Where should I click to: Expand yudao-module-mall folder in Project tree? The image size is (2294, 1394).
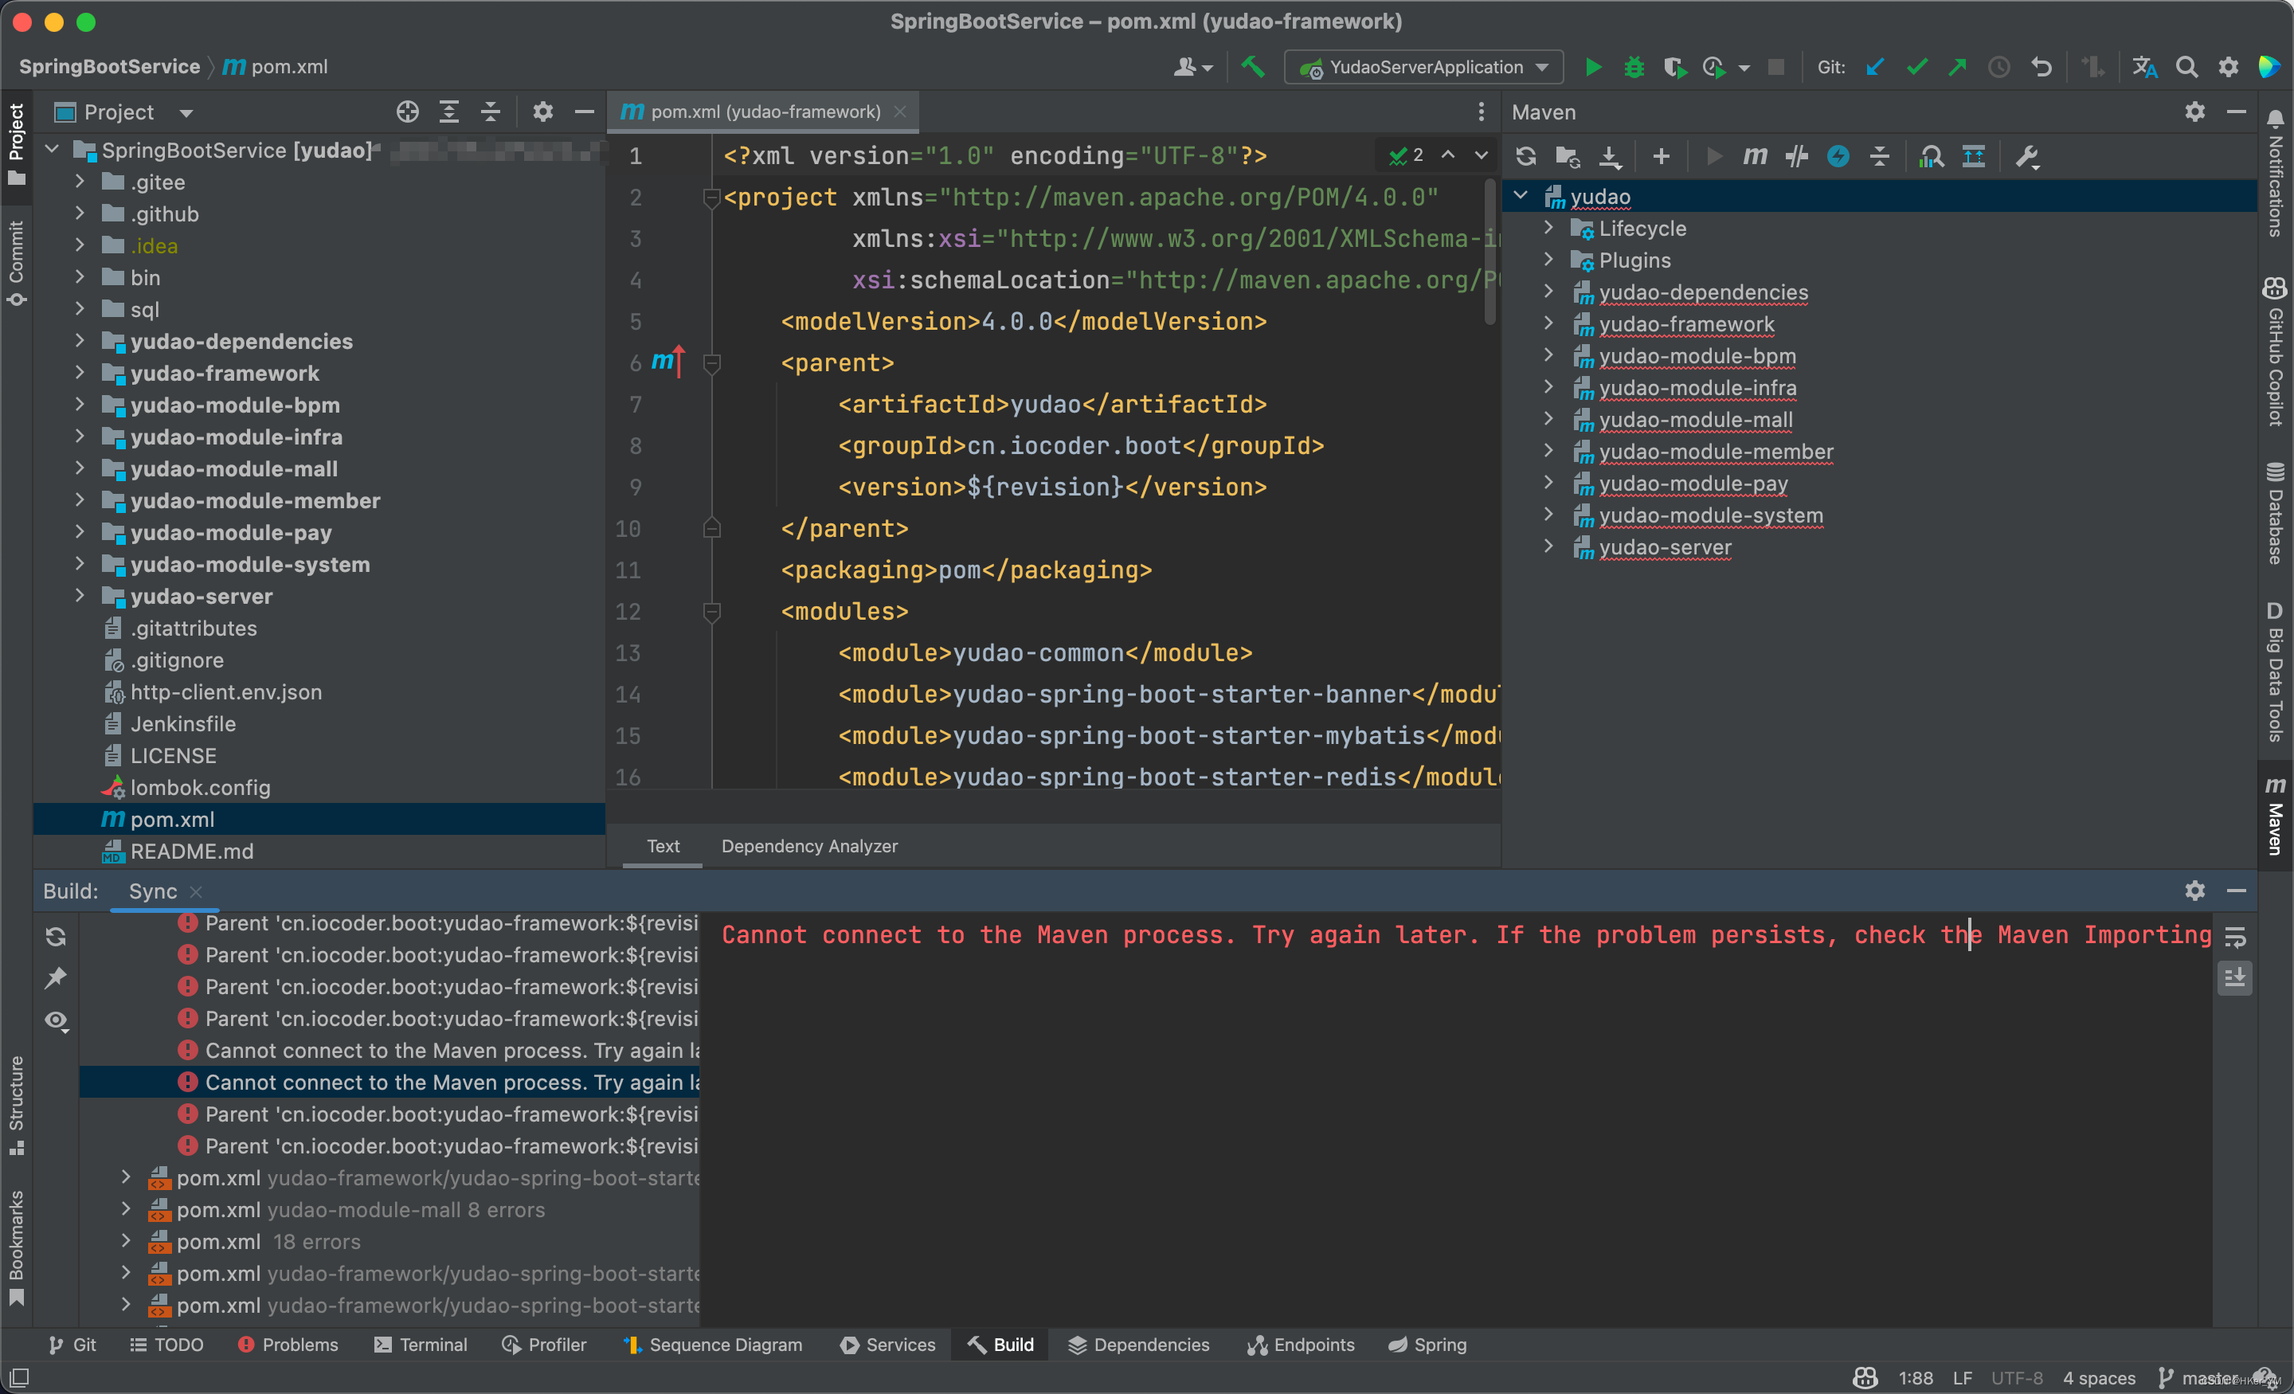[x=80, y=468]
